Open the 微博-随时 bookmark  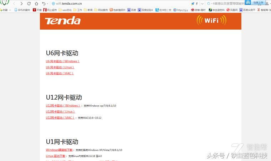coord(198,10)
